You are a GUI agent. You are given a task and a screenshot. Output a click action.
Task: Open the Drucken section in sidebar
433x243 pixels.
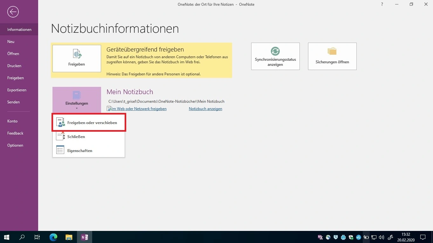(14, 66)
